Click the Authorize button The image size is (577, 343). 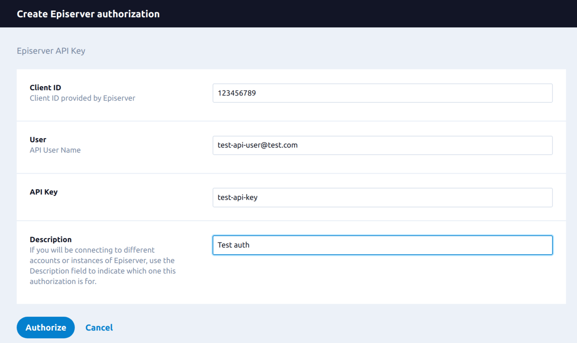46,327
